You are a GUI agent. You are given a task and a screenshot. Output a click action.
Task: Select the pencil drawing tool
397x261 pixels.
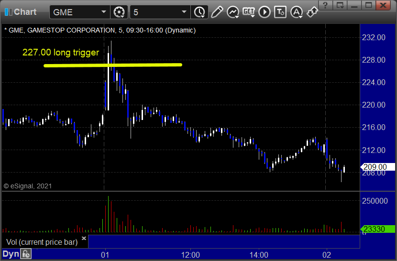[217, 12]
